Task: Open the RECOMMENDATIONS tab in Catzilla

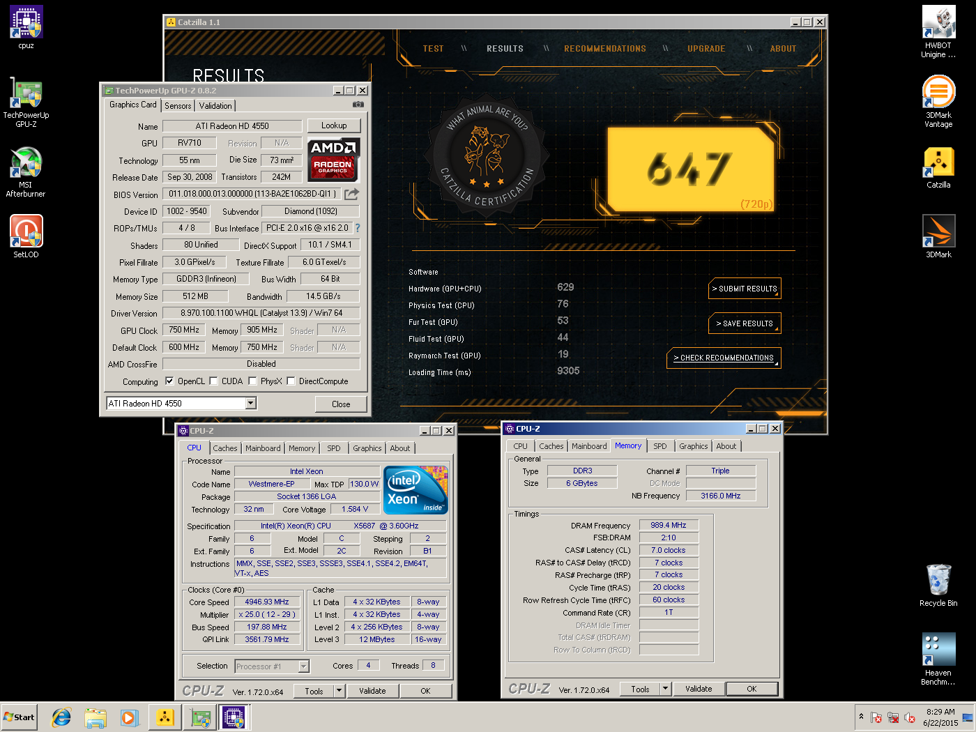Action: 605,49
